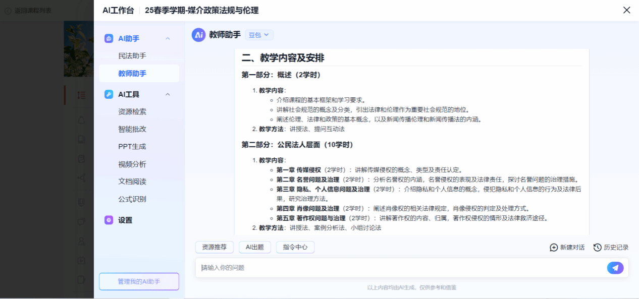Collapse the AI助手 section chevron

click(168, 38)
